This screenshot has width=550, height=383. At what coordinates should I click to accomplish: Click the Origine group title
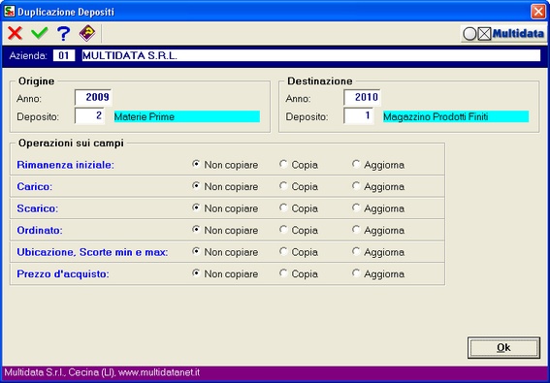[37, 81]
